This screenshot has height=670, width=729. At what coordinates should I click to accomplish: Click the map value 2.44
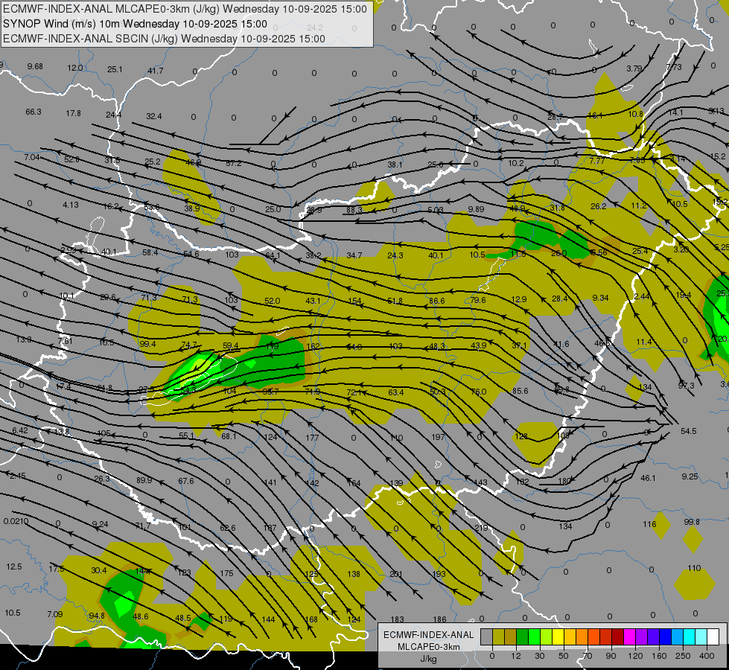coord(642,296)
